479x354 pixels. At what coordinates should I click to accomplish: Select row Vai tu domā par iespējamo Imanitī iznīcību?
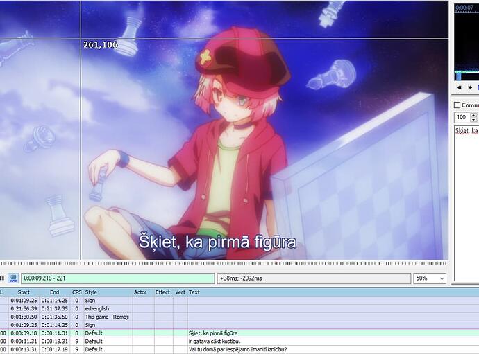pyautogui.click(x=239, y=349)
